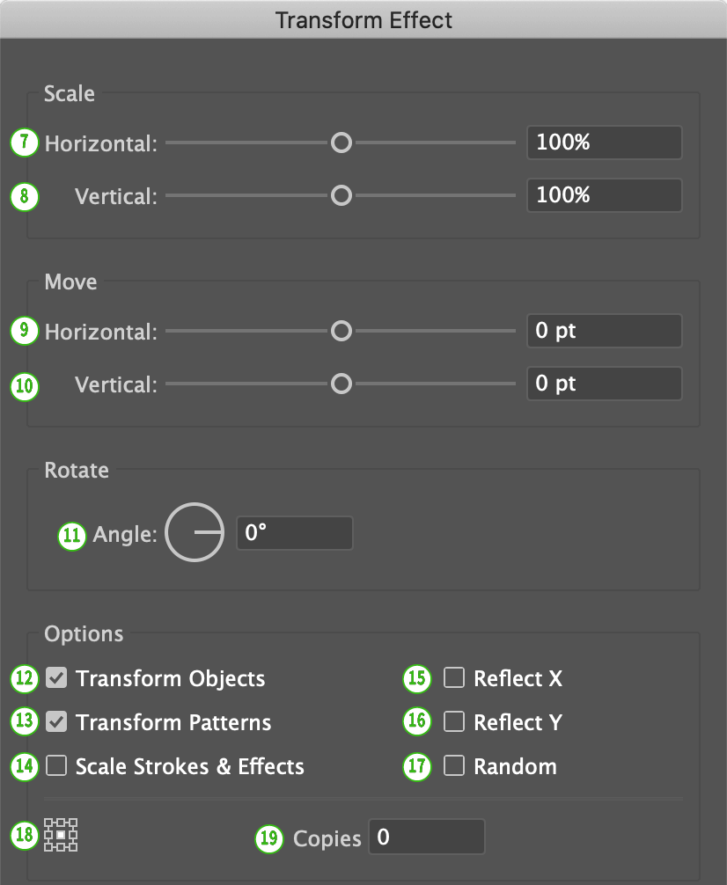This screenshot has height=885, width=727.
Task: Toggle the Transform Objects checkbox
Action: coord(57,678)
